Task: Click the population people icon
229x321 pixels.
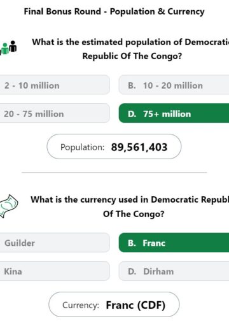Action: click(x=8, y=48)
